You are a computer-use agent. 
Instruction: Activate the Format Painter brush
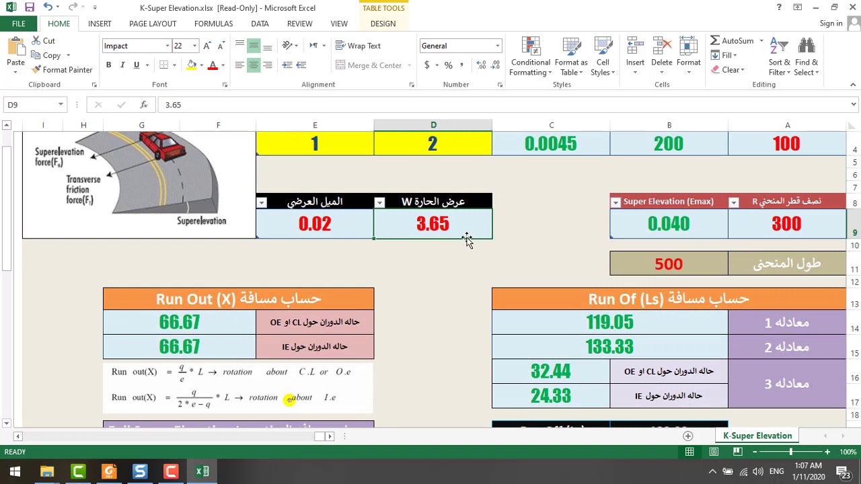point(62,70)
